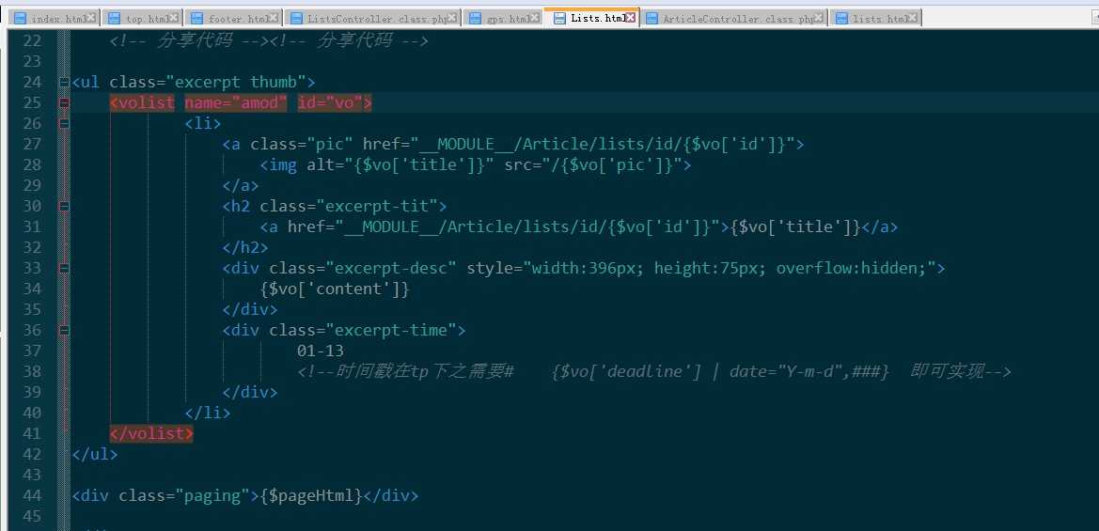The image size is (1099, 531).
Task: Place cursor on name="amod" attribute
Action: pyautogui.click(x=236, y=103)
